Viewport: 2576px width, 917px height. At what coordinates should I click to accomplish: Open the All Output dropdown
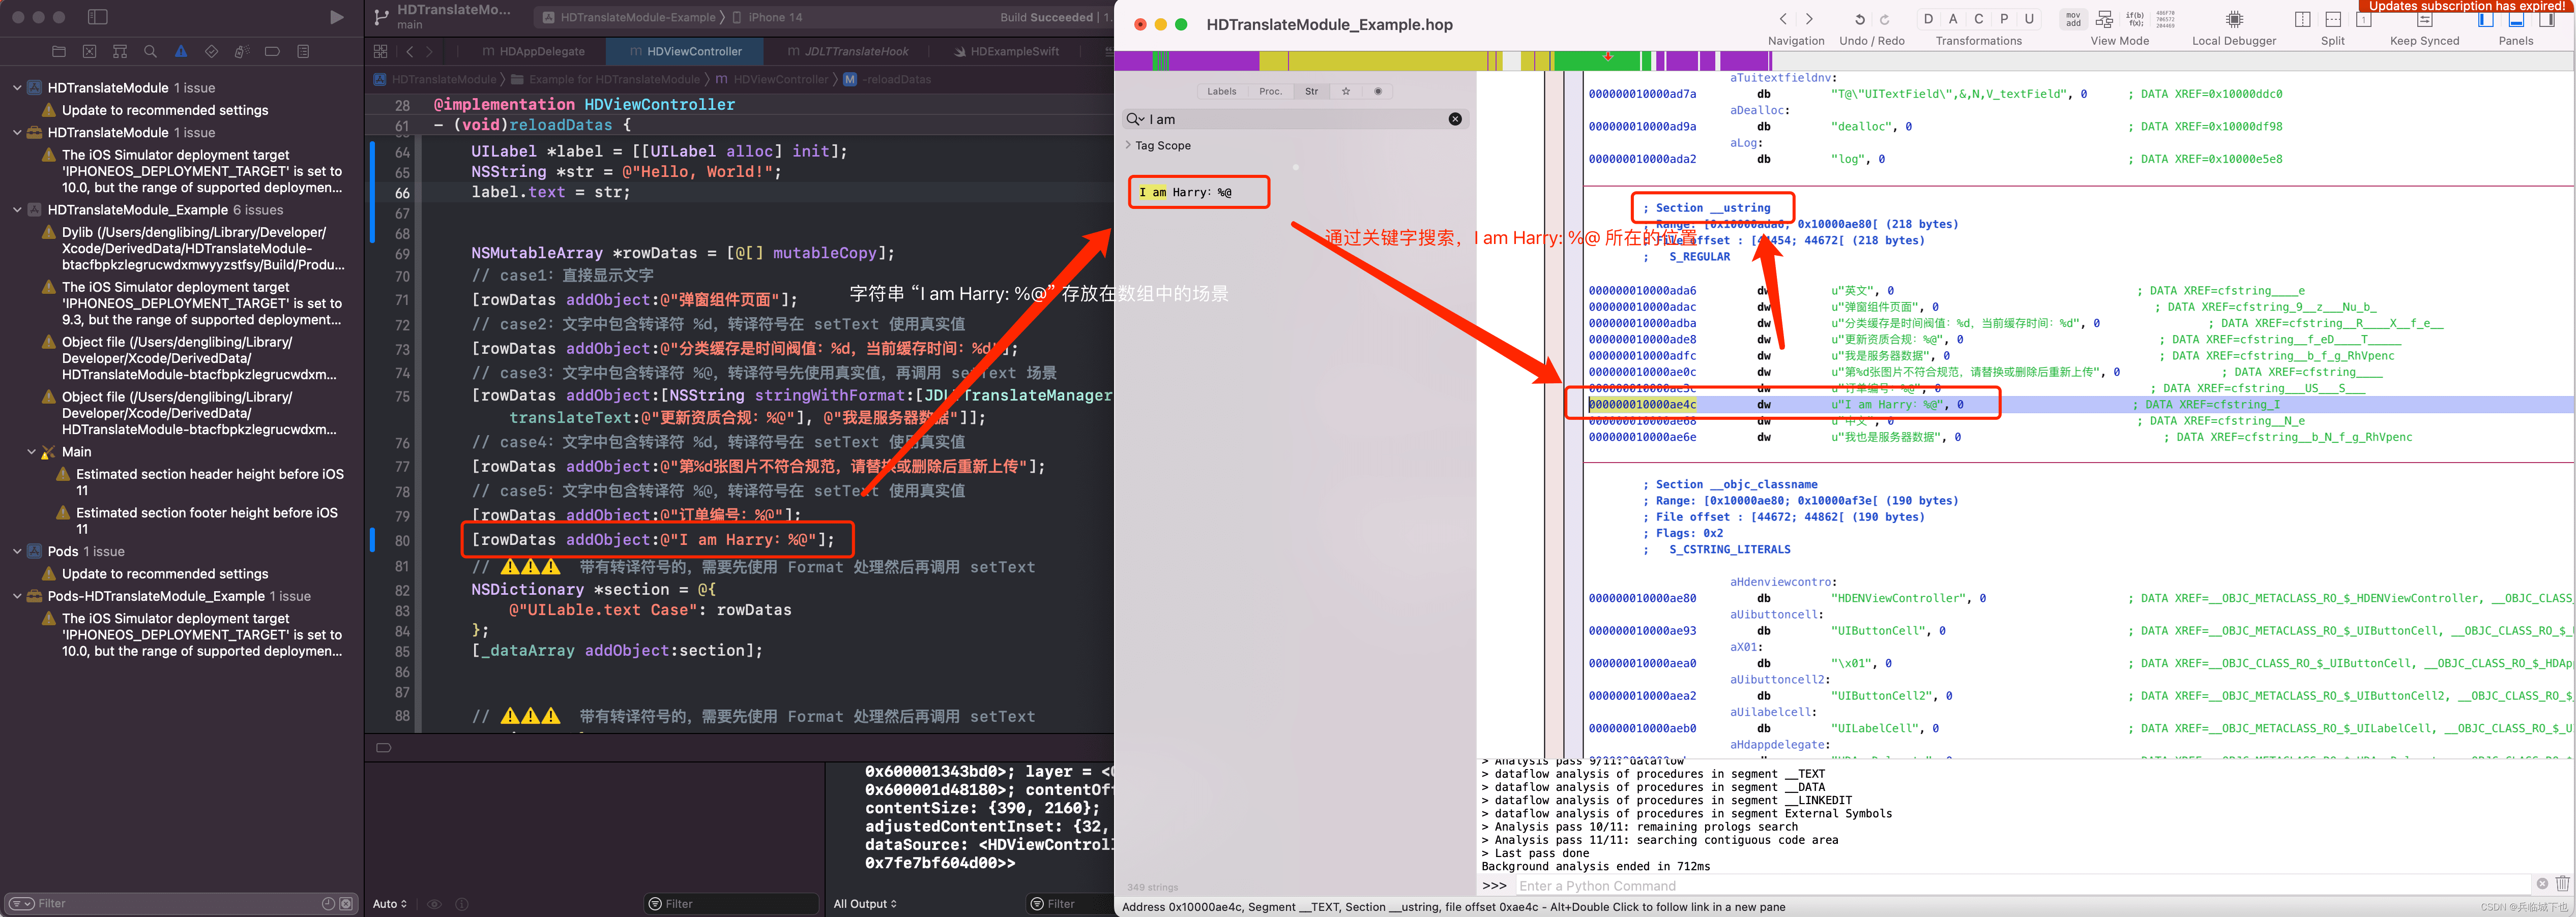pos(865,903)
